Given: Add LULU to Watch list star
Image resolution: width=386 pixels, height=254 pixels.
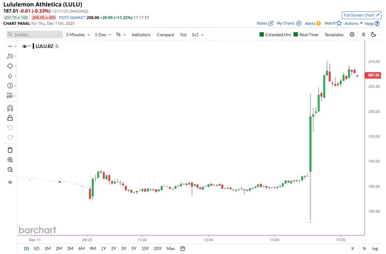Looking at the screenshot, I should 333,23.
